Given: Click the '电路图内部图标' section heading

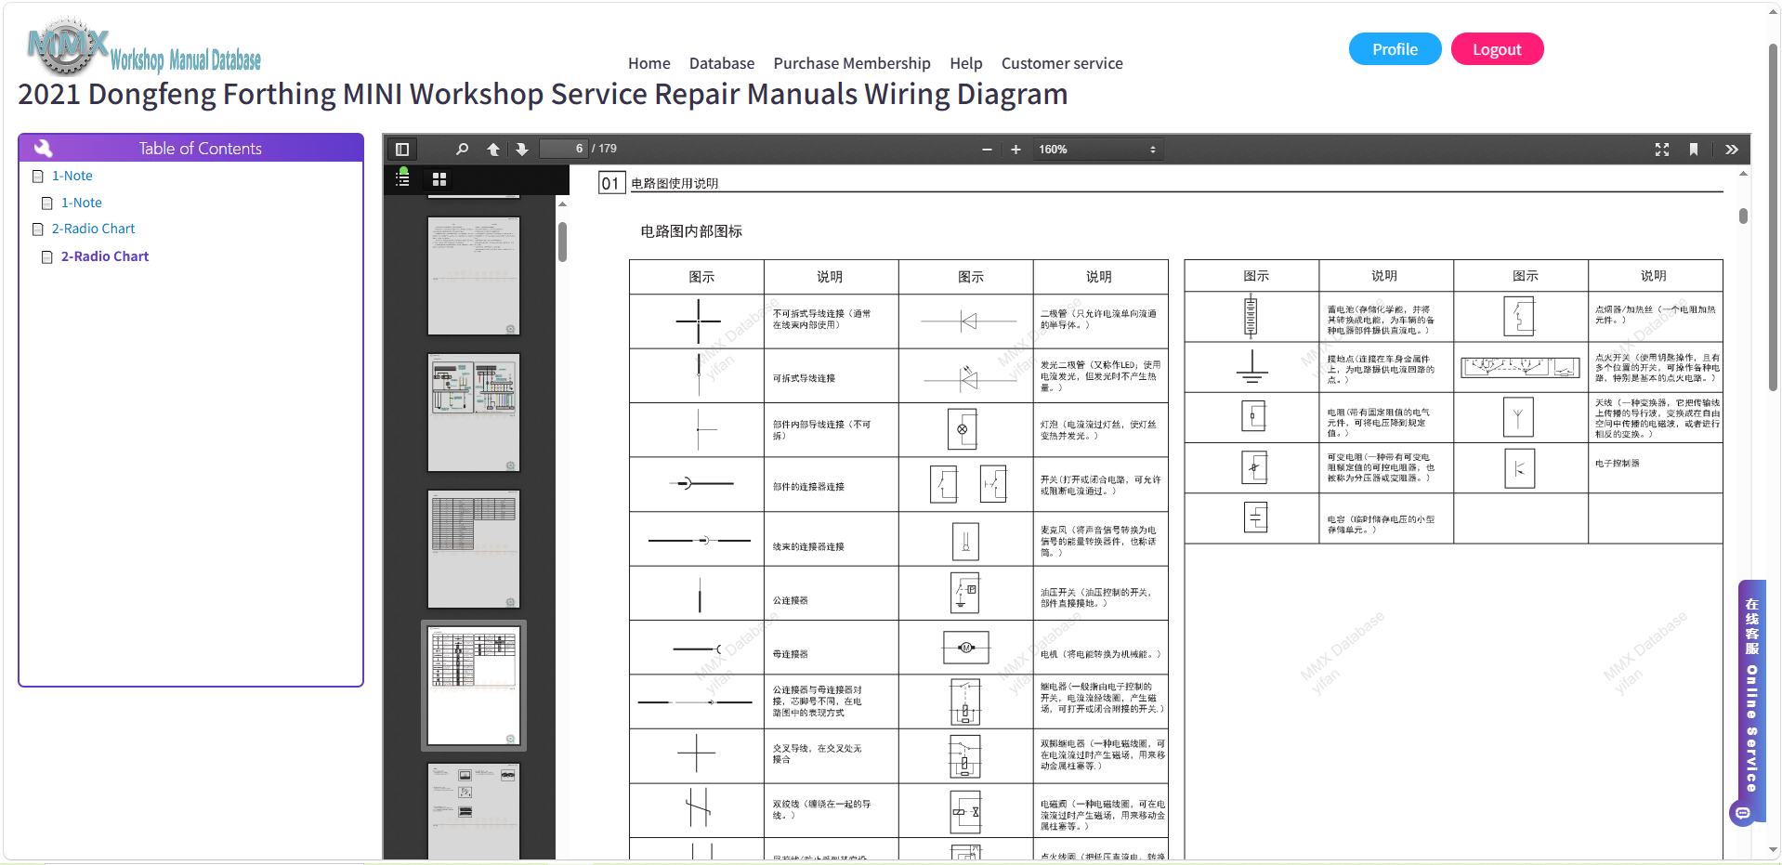Looking at the screenshot, I should coord(691,231).
